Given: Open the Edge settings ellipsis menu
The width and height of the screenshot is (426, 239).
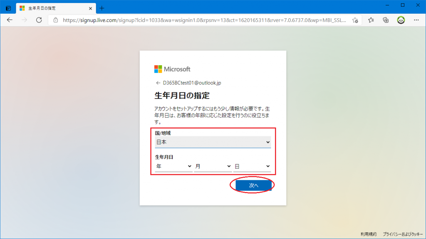Looking at the screenshot, I should [x=416, y=20].
